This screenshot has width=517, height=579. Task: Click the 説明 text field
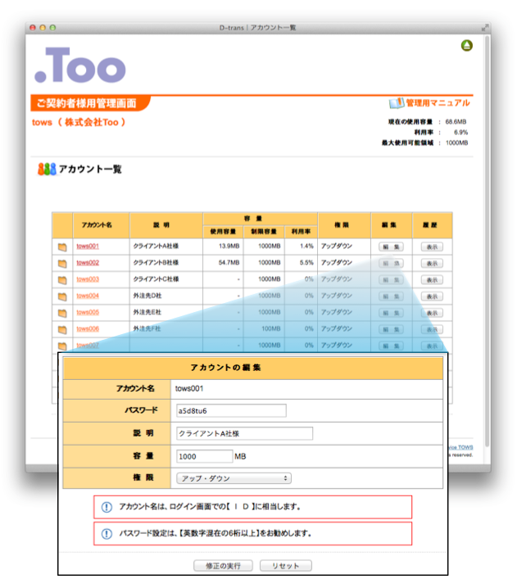click(245, 433)
